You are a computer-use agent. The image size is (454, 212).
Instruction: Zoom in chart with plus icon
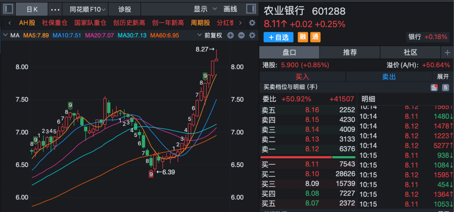[x=230, y=35]
